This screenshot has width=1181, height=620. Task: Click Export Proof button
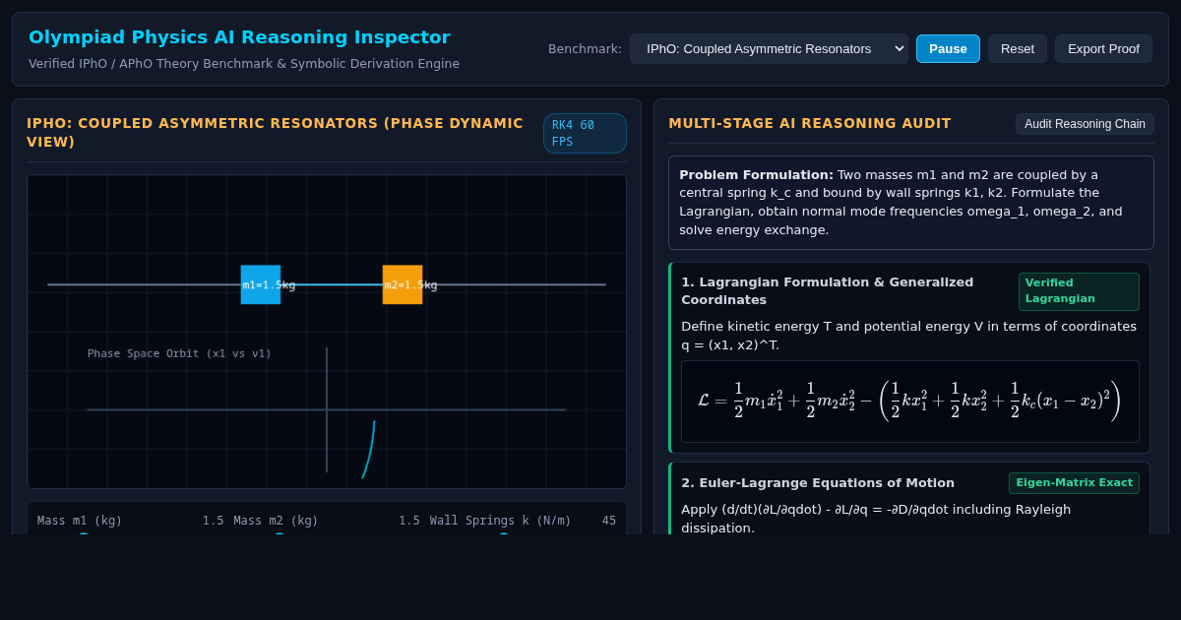pos(1103,48)
